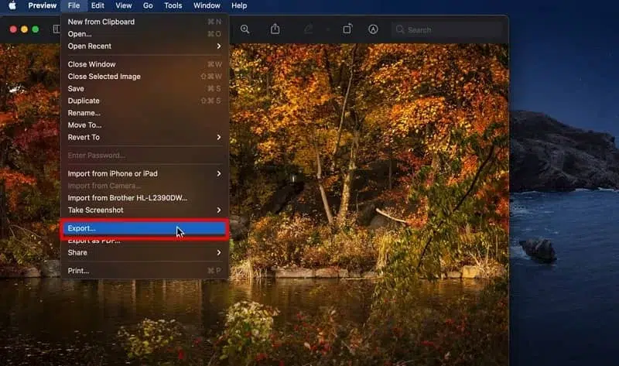619x366 pixels.
Task: Choose Close Selected Image
Action: pyautogui.click(x=145, y=77)
